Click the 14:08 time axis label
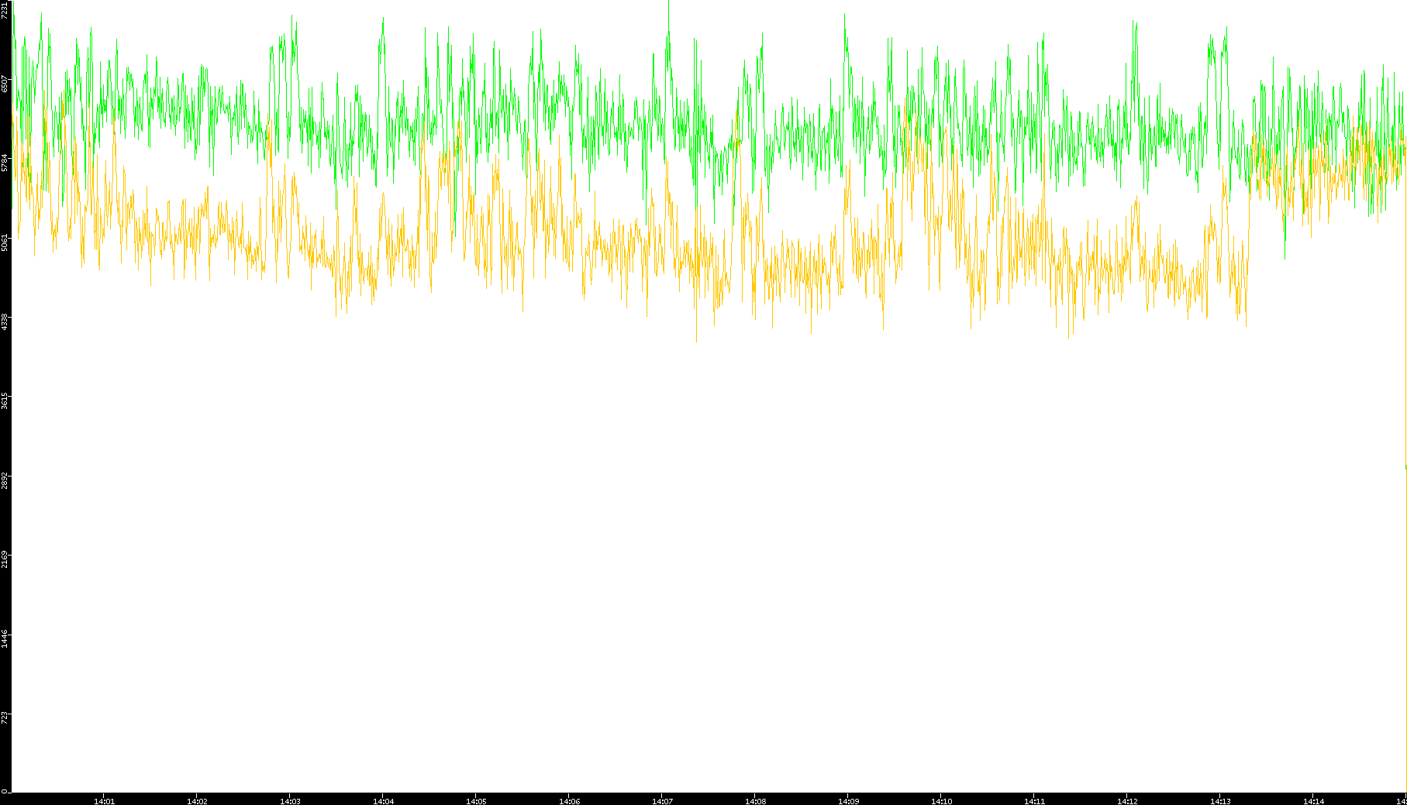The height and width of the screenshot is (805, 1407). click(755, 801)
